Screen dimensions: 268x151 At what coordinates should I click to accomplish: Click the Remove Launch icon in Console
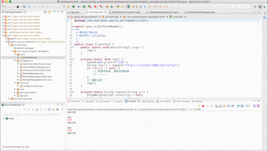pos(207,106)
